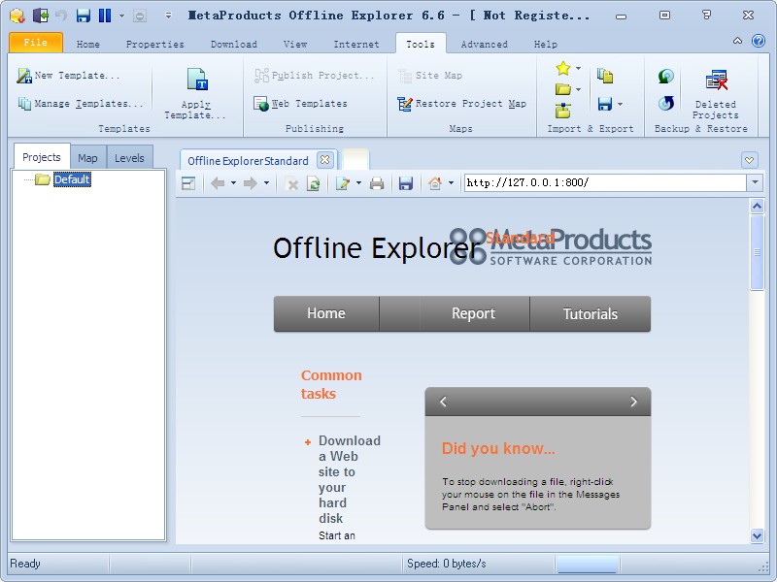Open the Customize Quick Access Toolbar menu
Viewport: 777px width, 582px height.
(x=168, y=16)
